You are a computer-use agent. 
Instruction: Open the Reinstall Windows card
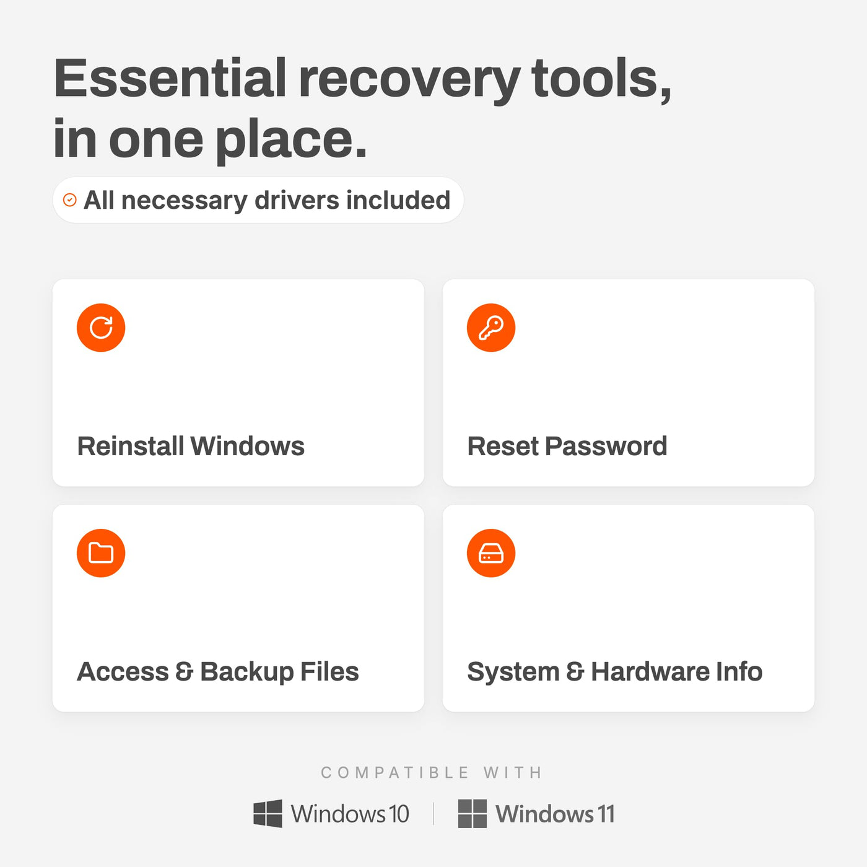[238, 383]
